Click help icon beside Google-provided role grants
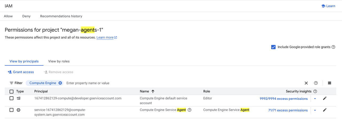The height and width of the screenshot is (125, 342). tap(333, 47)
